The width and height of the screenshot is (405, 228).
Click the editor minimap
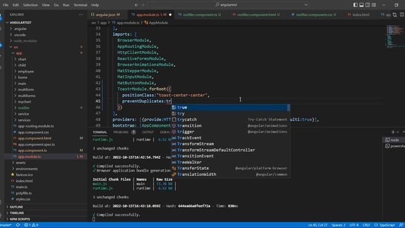click(395, 37)
